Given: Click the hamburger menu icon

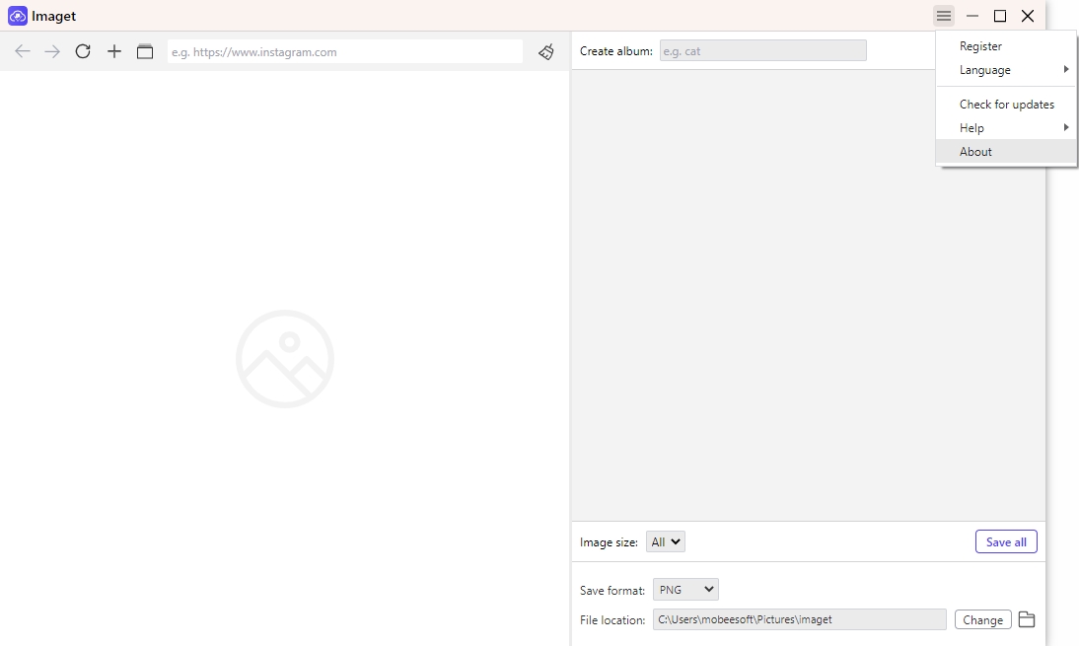Looking at the screenshot, I should pyautogui.click(x=944, y=16).
